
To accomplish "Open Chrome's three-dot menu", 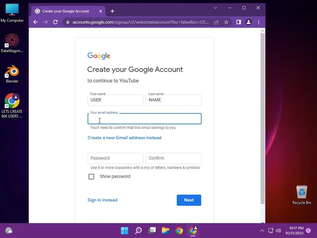I will [x=258, y=22].
